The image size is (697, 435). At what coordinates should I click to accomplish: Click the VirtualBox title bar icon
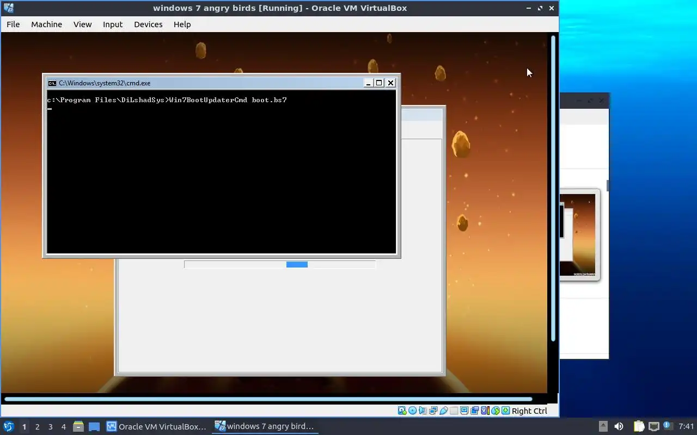pos(8,8)
